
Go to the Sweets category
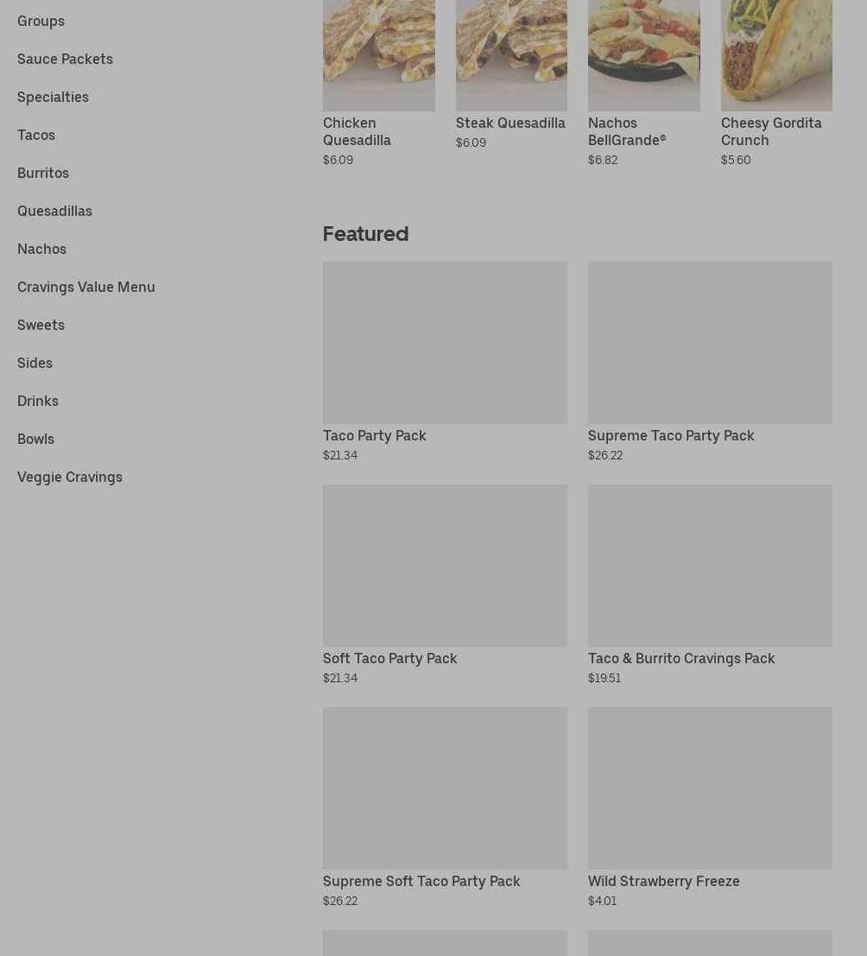tap(41, 325)
